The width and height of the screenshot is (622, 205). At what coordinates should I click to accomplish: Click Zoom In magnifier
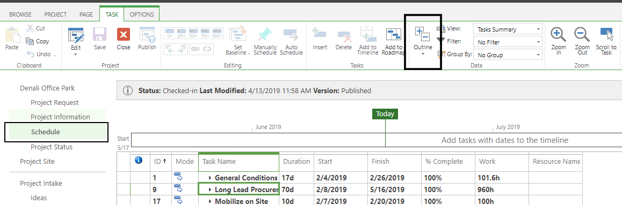point(559,34)
